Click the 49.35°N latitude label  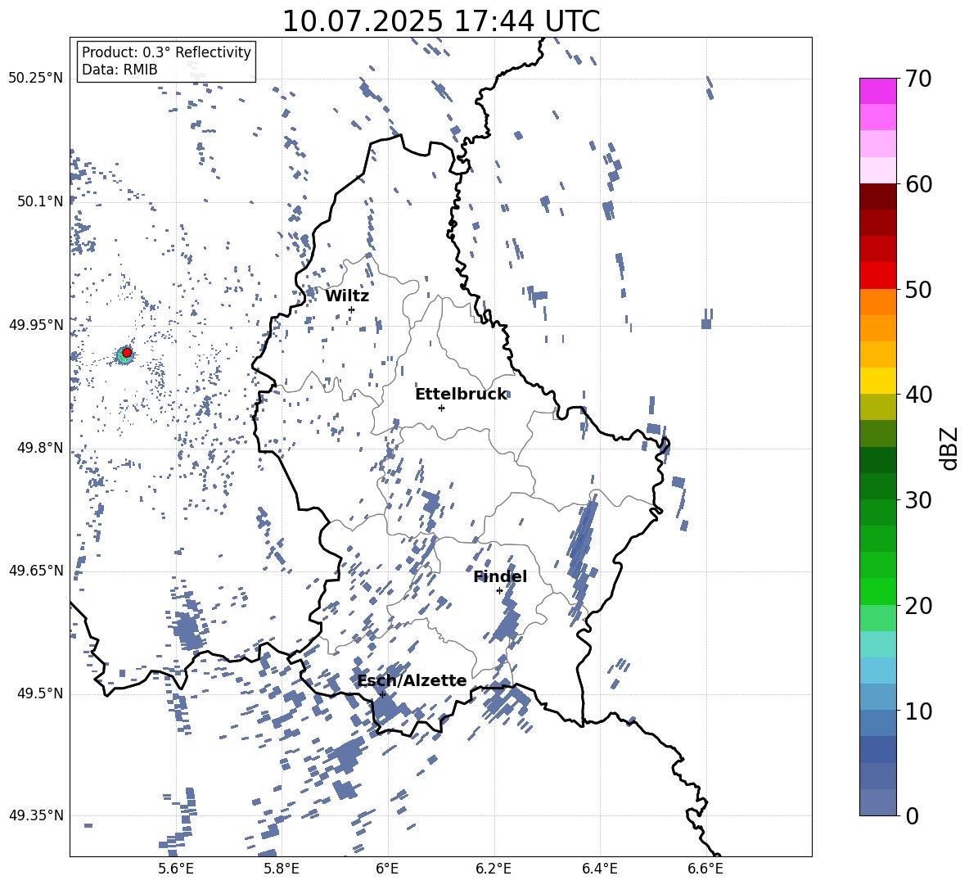(x=35, y=815)
